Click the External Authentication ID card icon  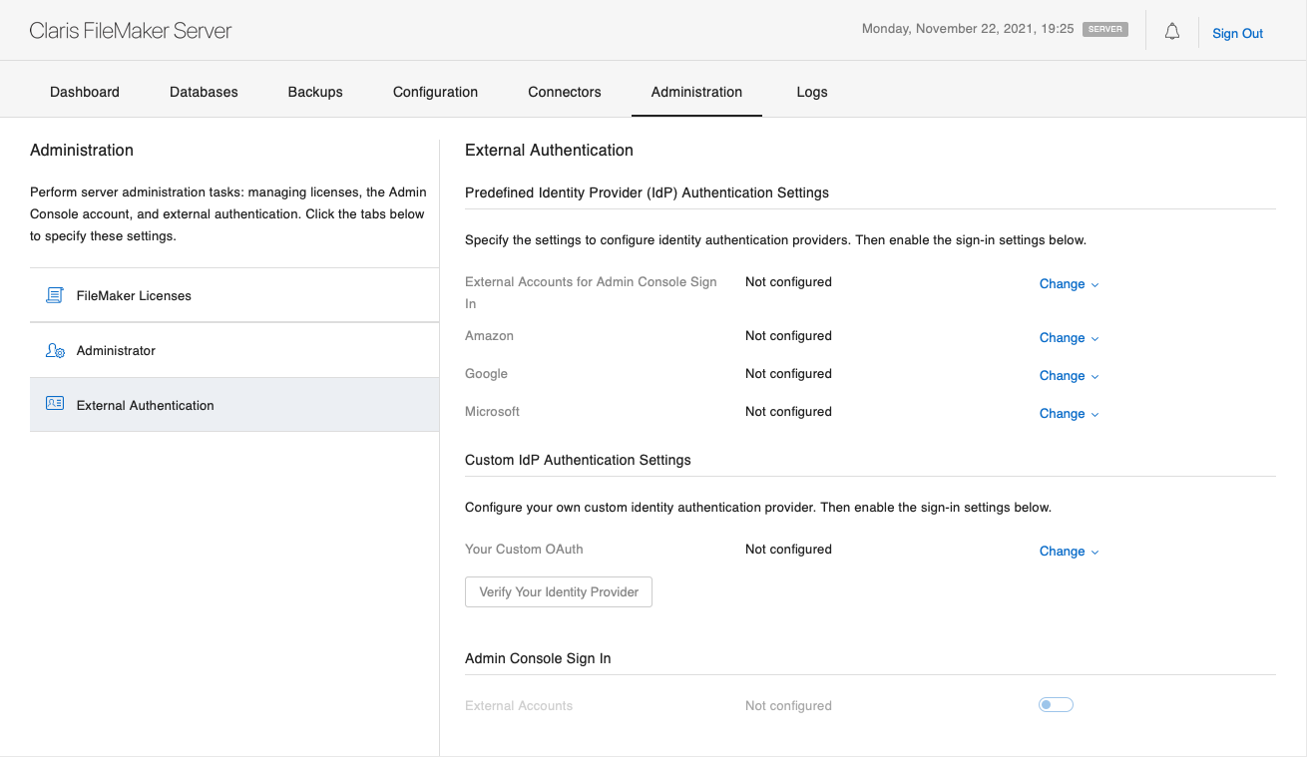point(55,404)
